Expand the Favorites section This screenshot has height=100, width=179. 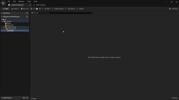pos(2,13)
